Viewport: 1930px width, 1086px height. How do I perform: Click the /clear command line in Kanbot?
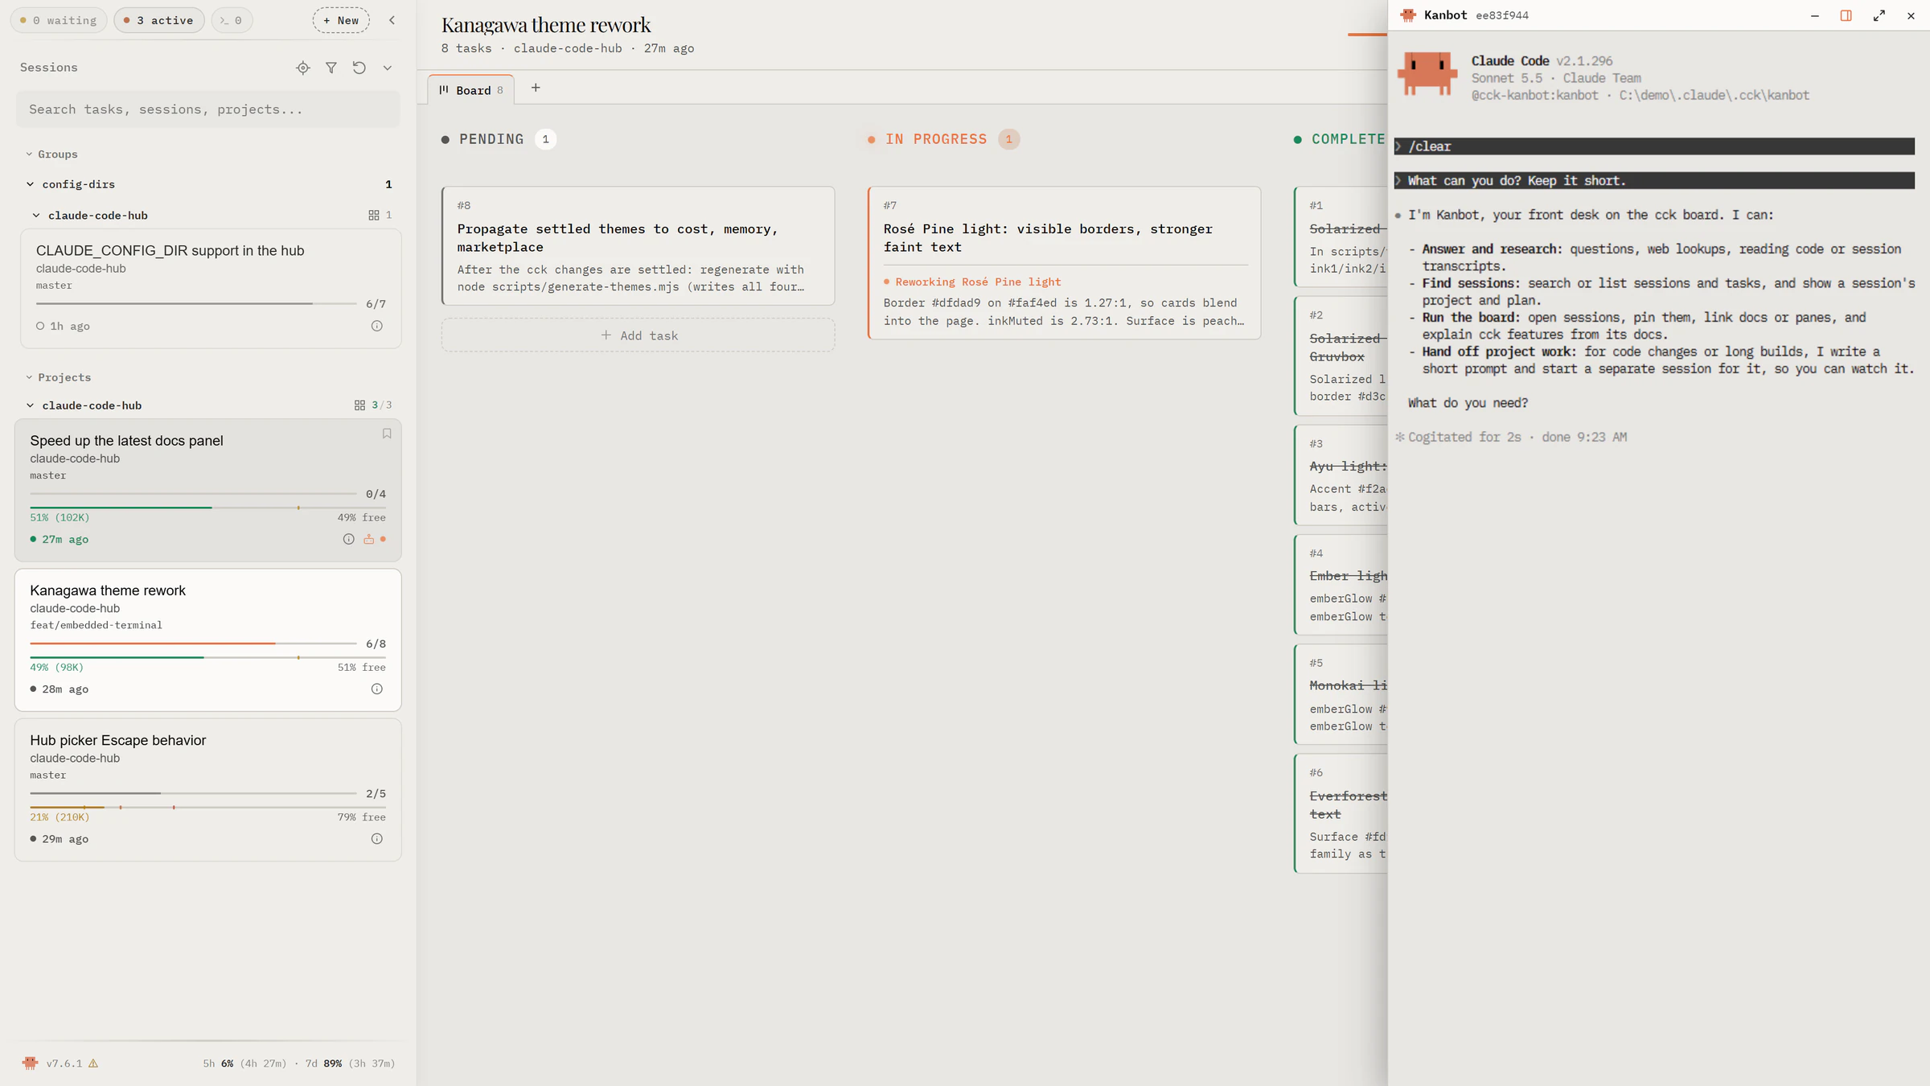(1654, 146)
